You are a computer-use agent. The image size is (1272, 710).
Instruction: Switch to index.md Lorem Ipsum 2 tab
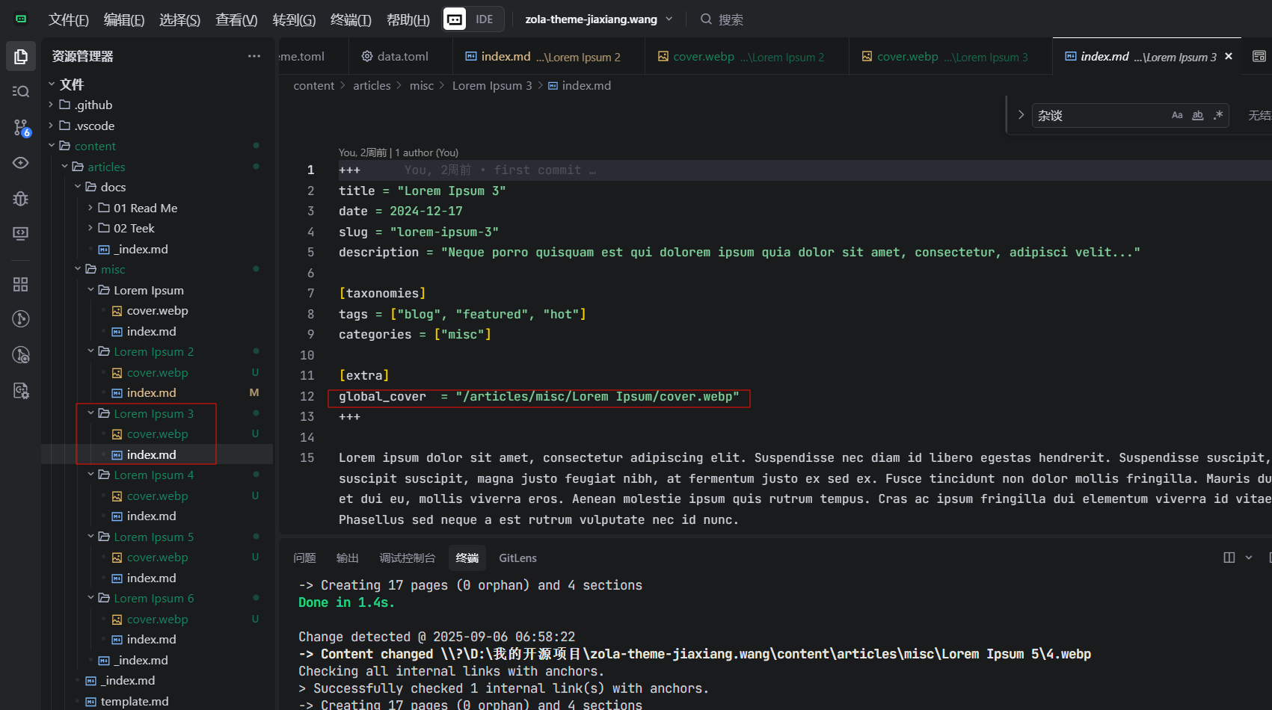550,56
